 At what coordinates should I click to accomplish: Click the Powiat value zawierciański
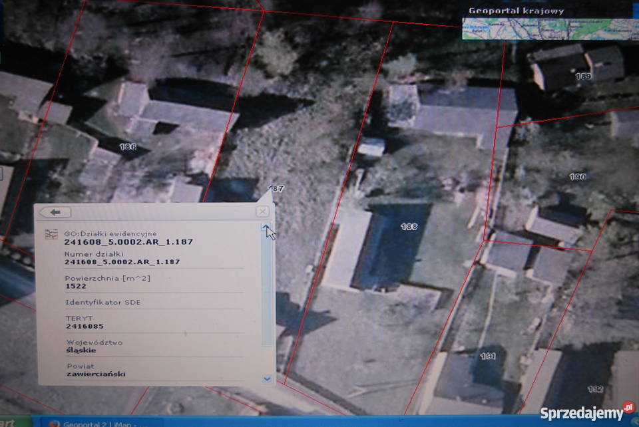tap(96, 374)
